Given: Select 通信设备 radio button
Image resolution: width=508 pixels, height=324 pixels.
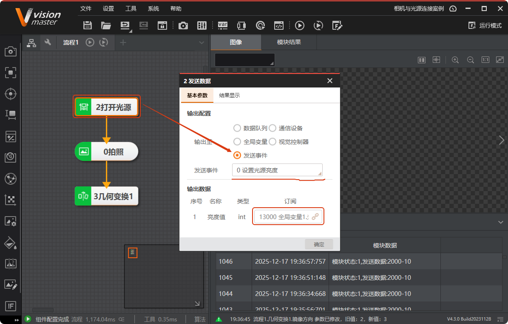Looking at the screenshot, I should tap(272, 128).
